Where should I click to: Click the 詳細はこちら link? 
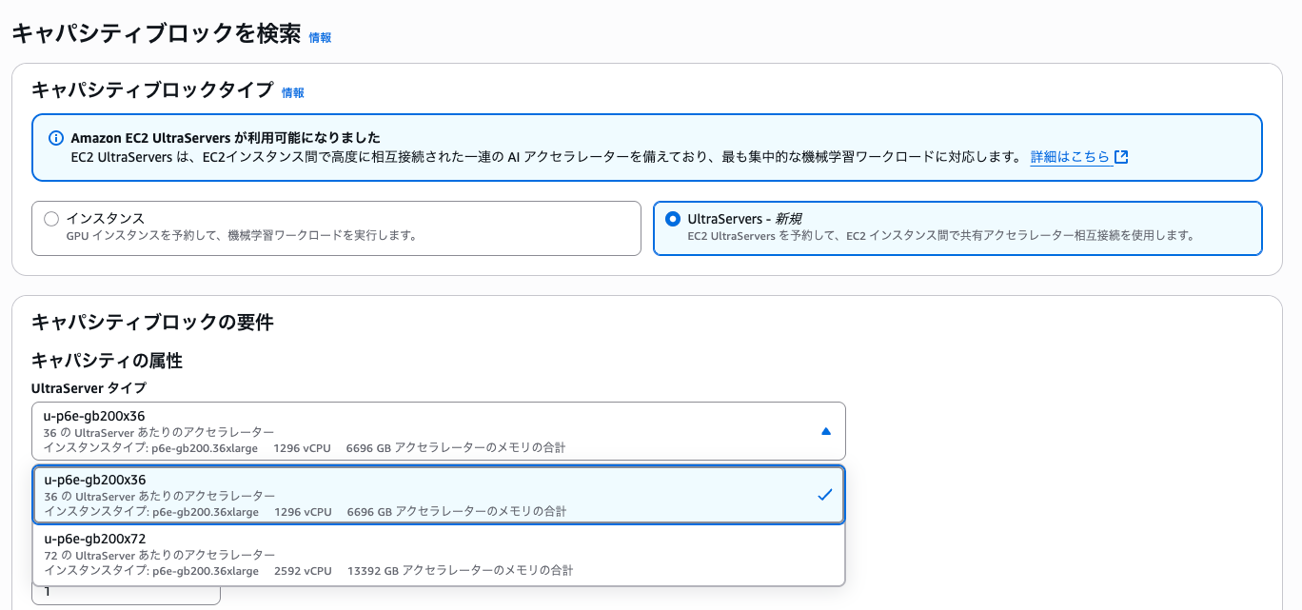1070,157
